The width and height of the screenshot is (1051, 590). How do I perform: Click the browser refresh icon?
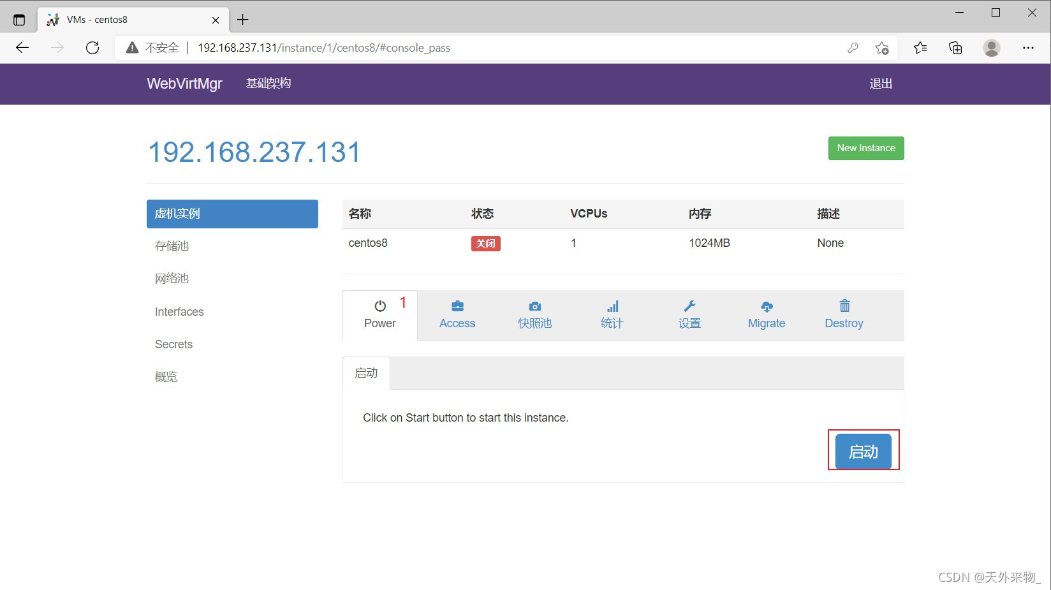[92, 48]
